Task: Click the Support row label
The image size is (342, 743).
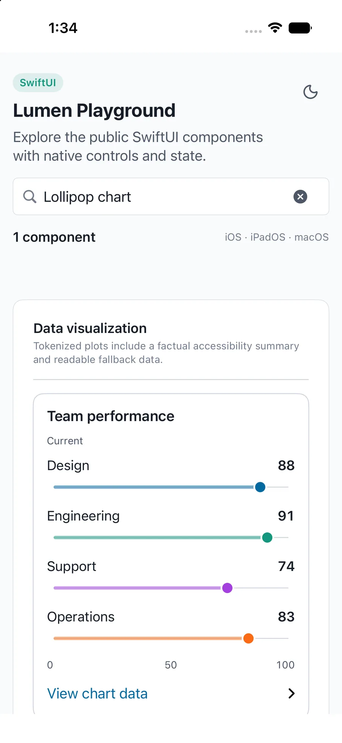Action: (x=72, y=567)
